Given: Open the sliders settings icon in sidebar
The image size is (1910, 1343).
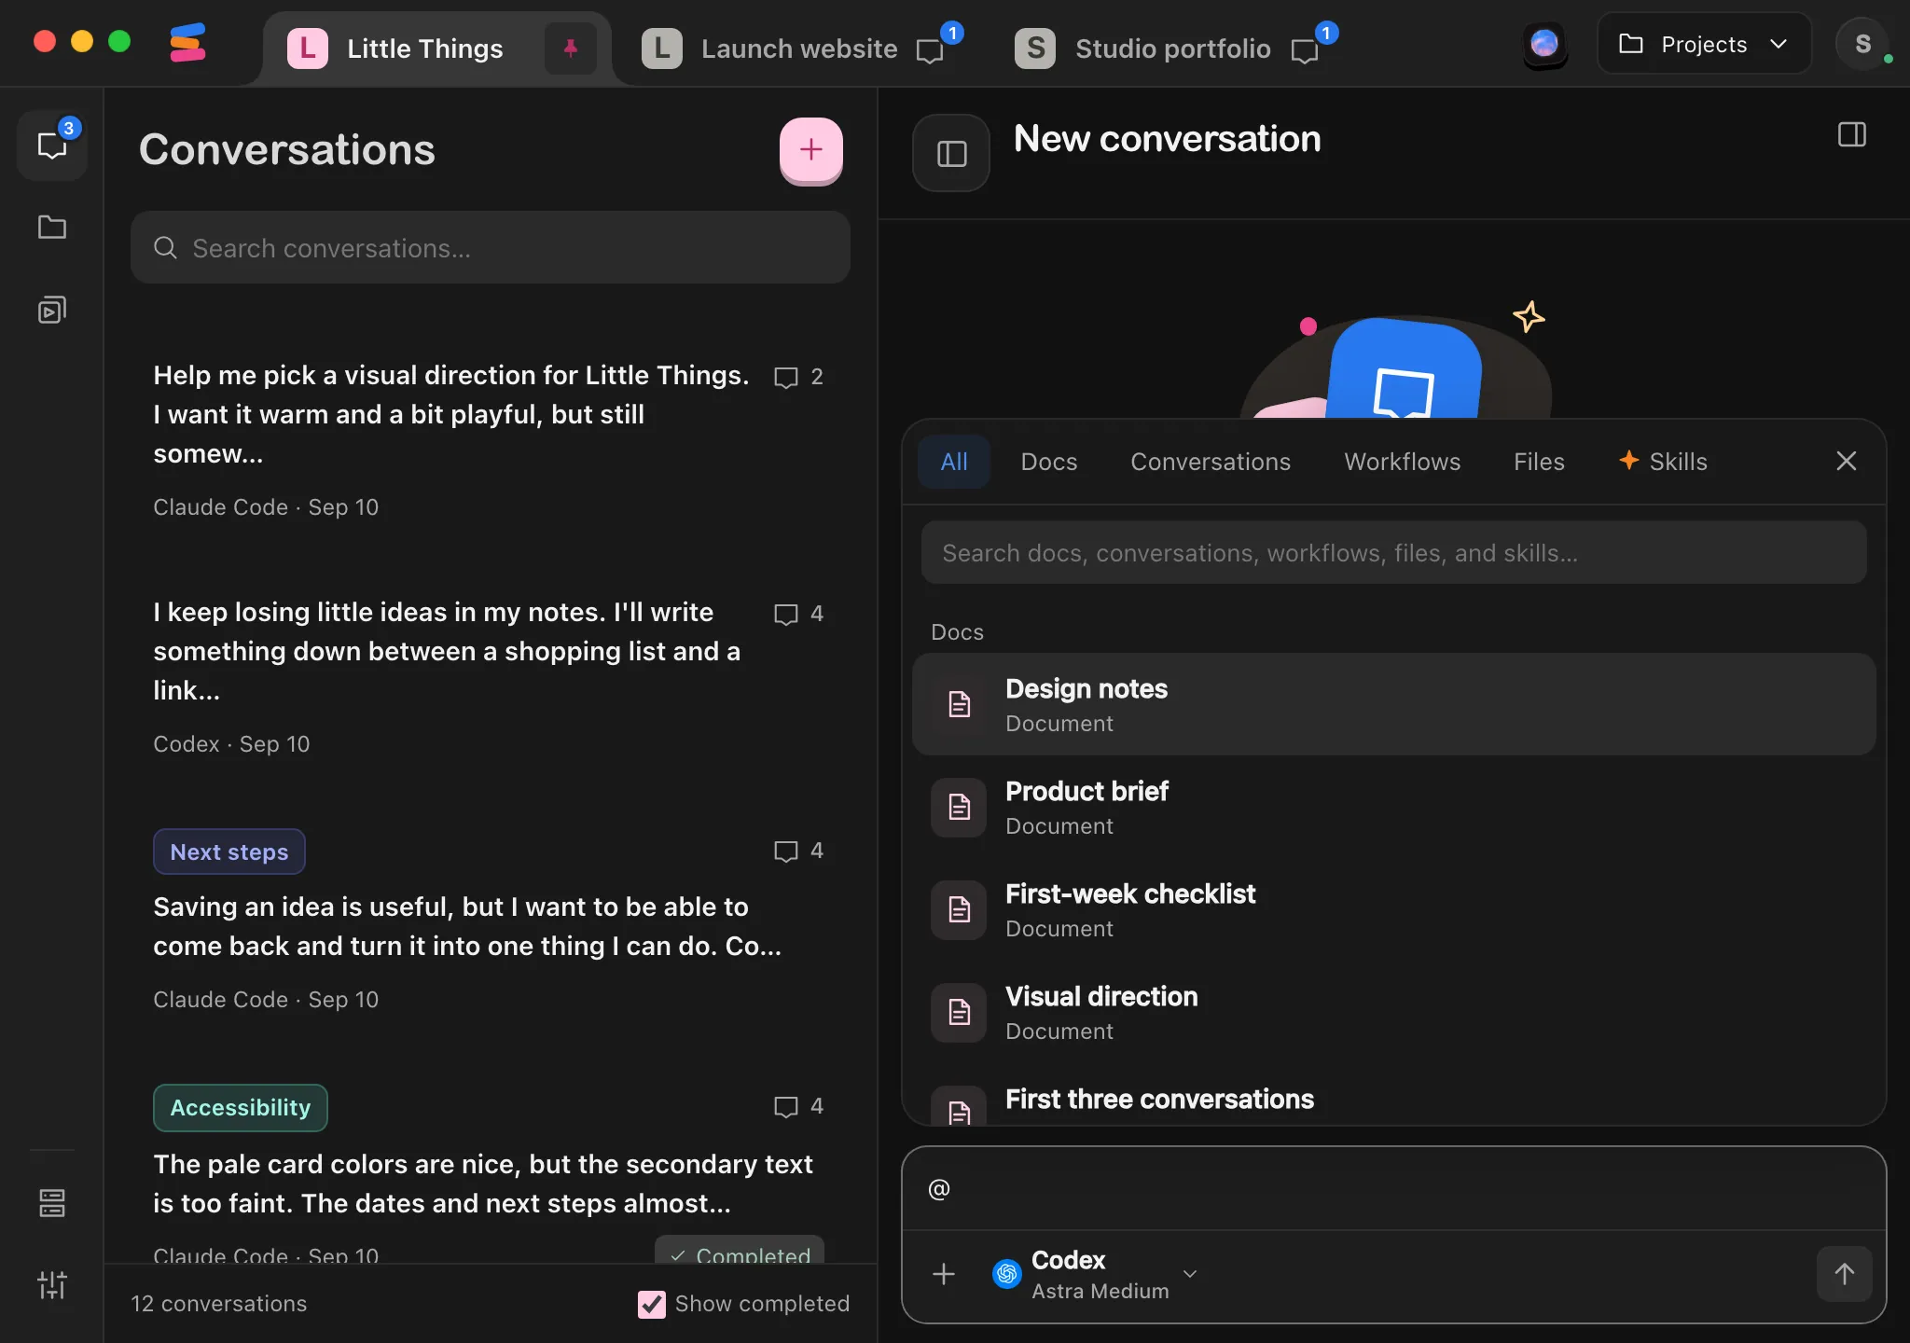Looking at the screenshot, I should point(52,1285).
